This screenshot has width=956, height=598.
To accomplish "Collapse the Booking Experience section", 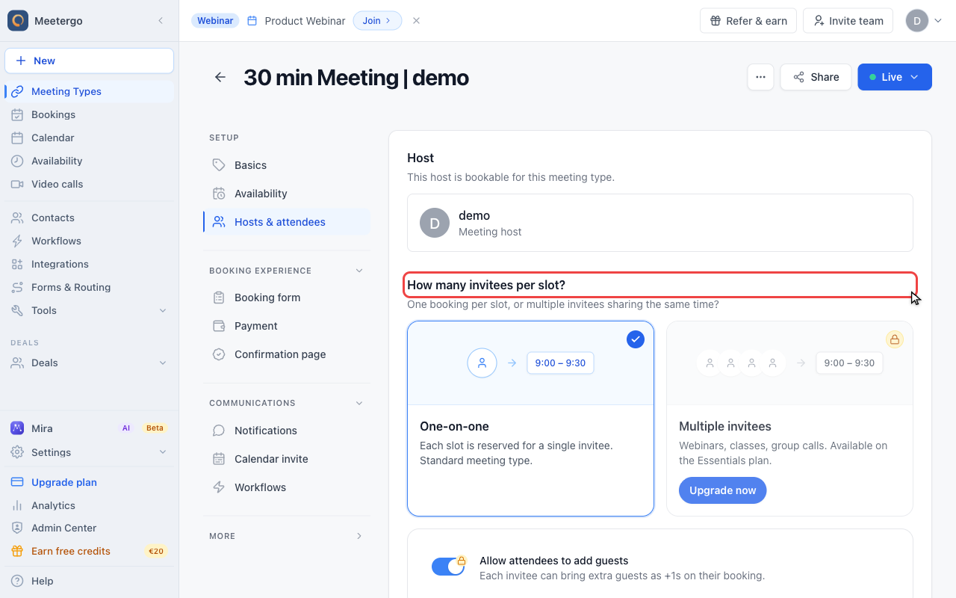I will (x=359, y=271).
